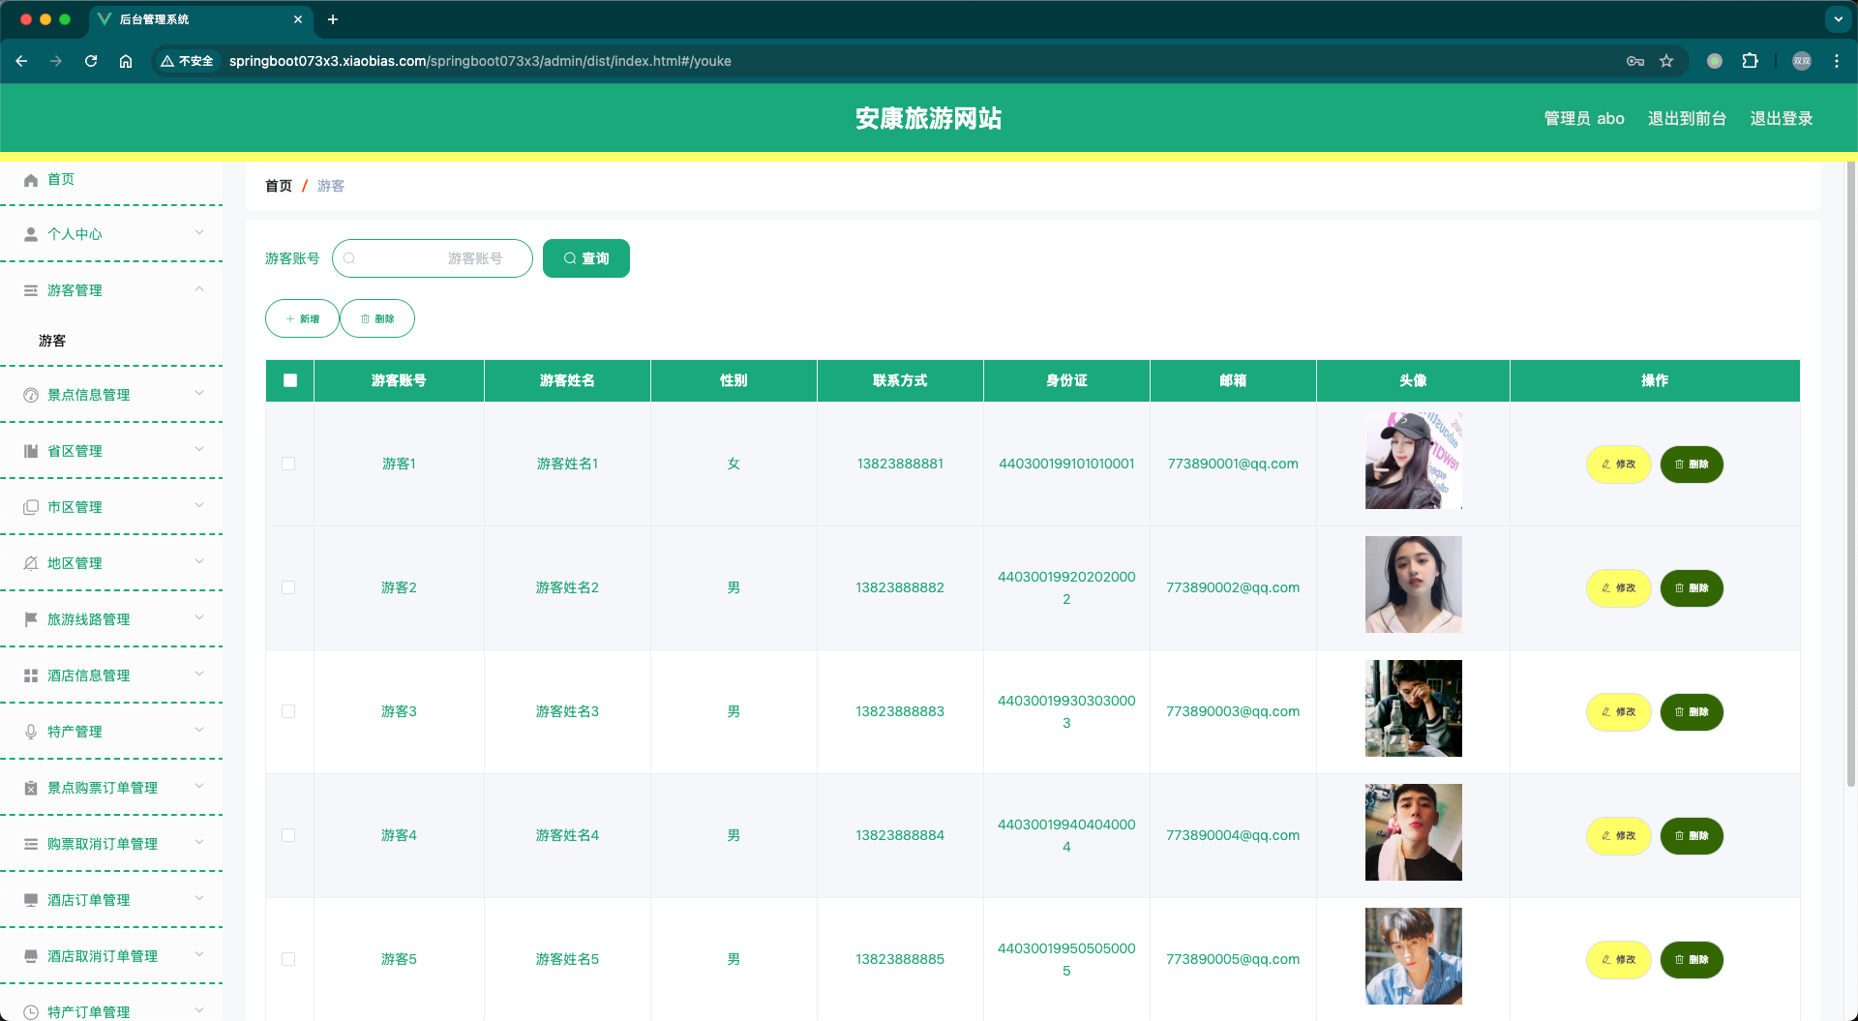Click 退出登录 in the header

pyautogui.click(x=1782, y=118)
